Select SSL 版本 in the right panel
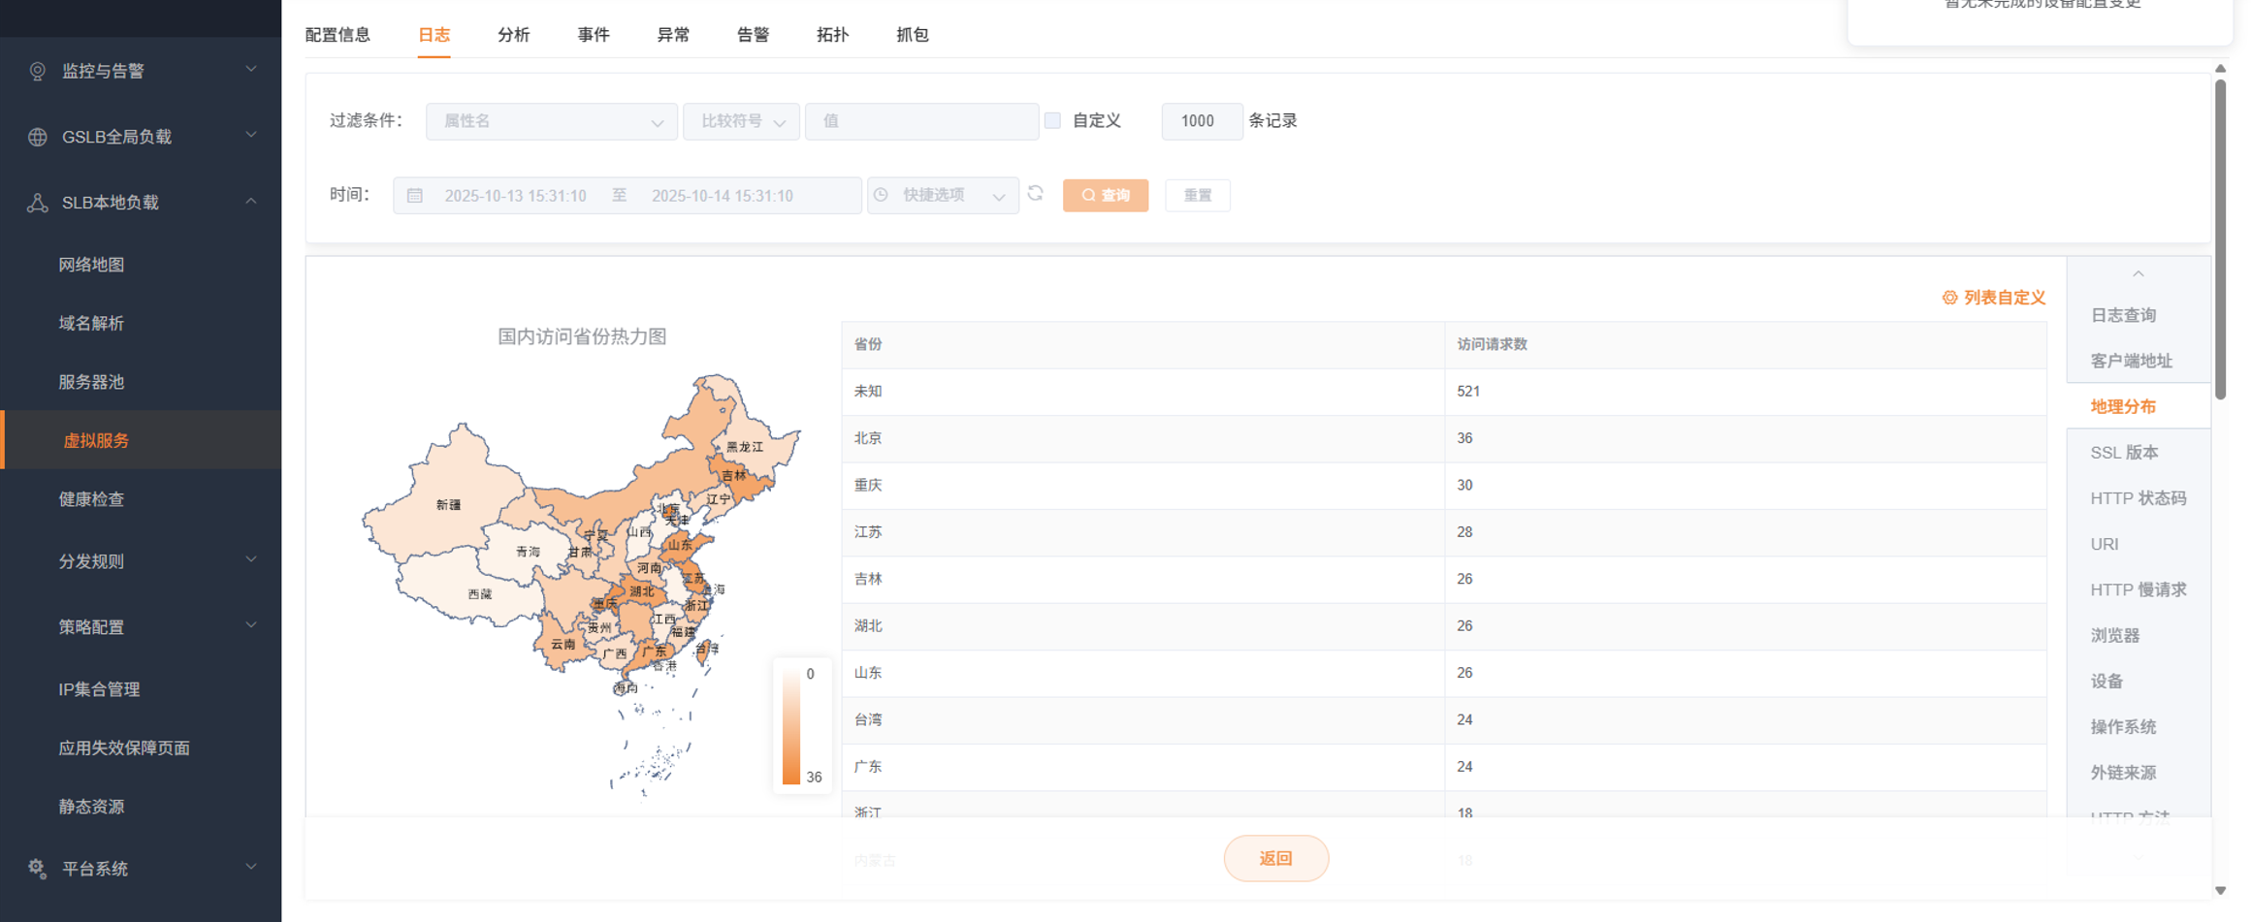The height and width of the screenshot is (922, 2251). click(2124, 452)
